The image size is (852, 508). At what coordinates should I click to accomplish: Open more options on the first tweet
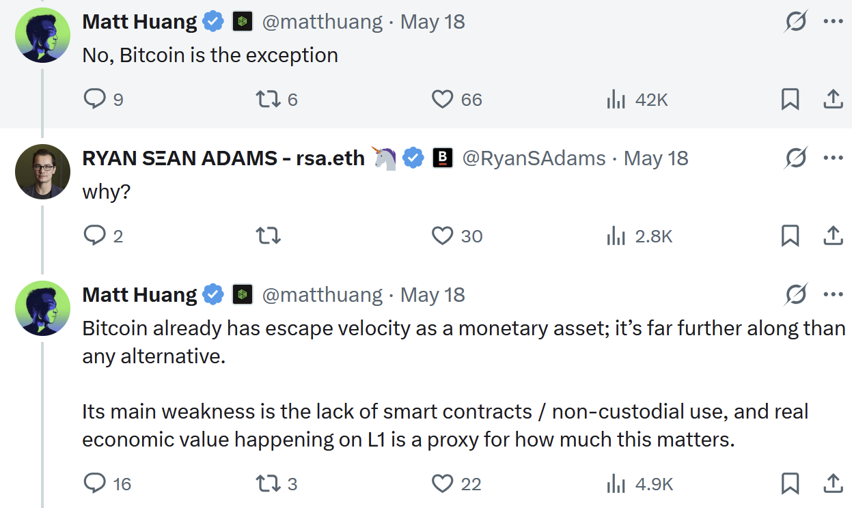click(833, 22)
